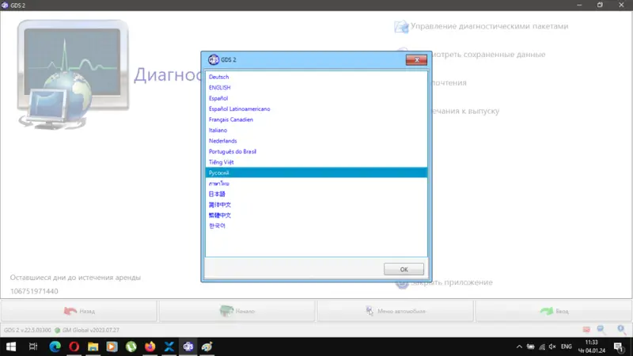Click the diagnostic packages management icon

pyautogui.click(x=401, y=27)
